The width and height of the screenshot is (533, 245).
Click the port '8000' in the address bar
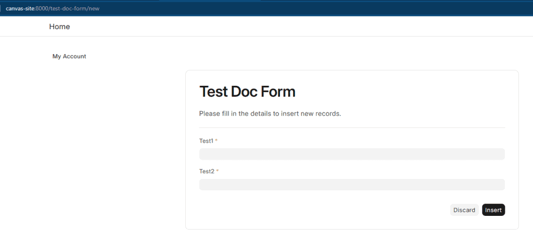point(42,8)
